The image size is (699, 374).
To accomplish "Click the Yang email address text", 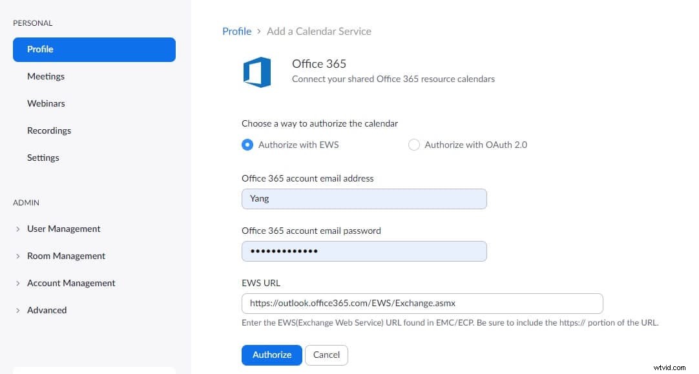I will click(x=259, y=198).
